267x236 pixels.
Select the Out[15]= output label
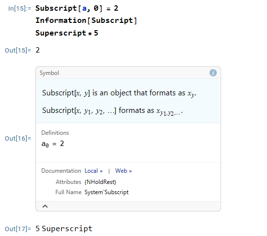18,50
